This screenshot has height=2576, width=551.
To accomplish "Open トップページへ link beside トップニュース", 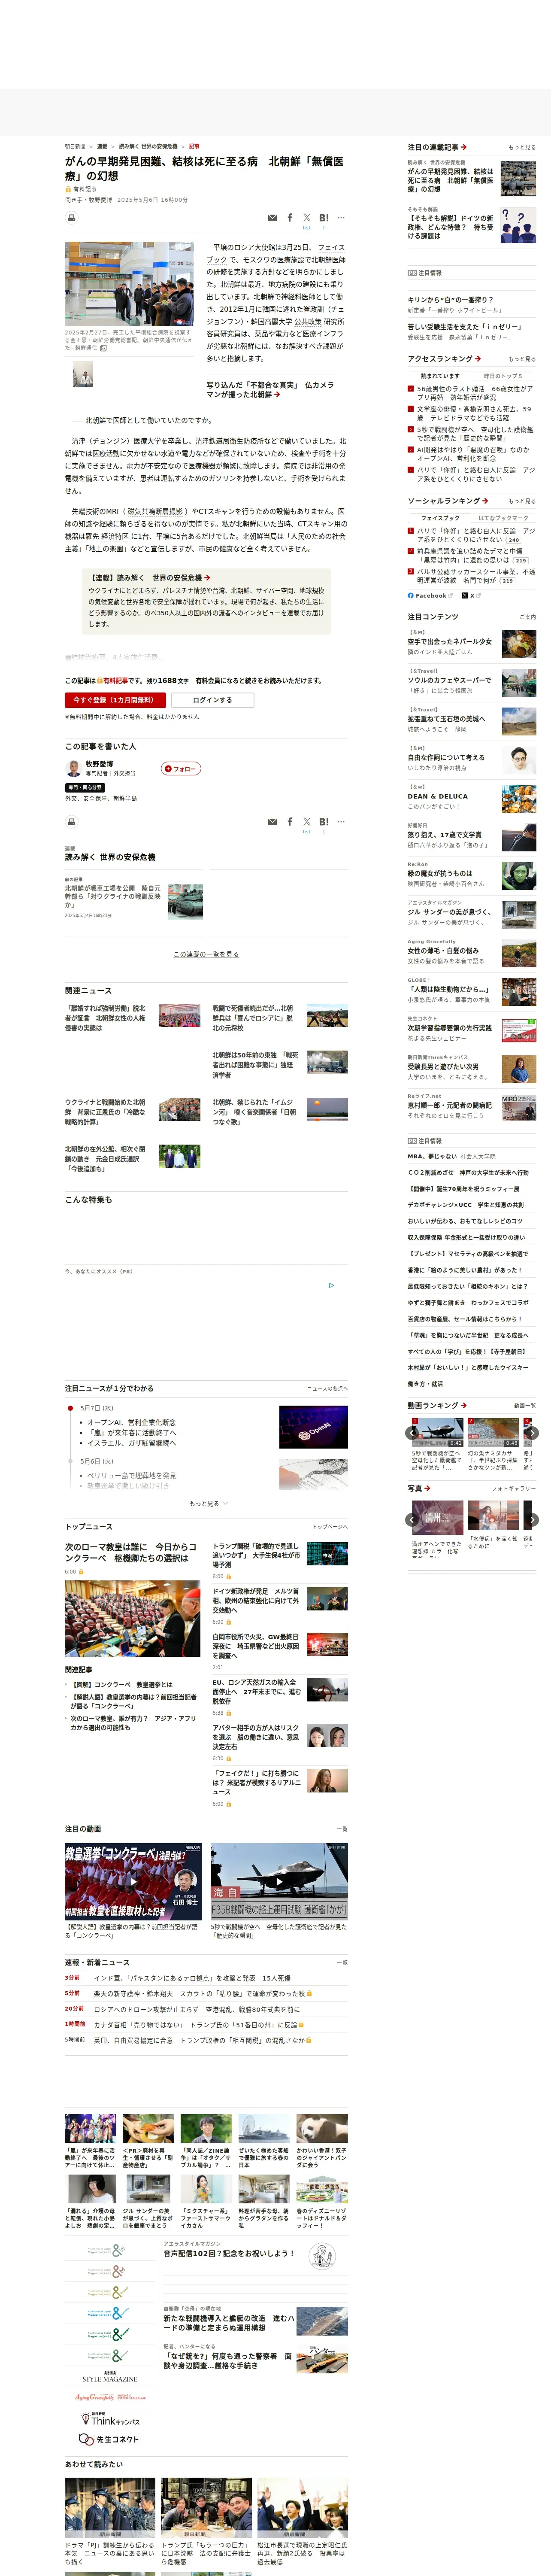I will coord(330,1527).
